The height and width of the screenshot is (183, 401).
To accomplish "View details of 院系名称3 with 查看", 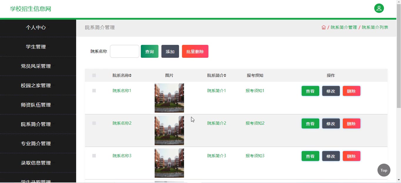I will (x=310, y=156).
